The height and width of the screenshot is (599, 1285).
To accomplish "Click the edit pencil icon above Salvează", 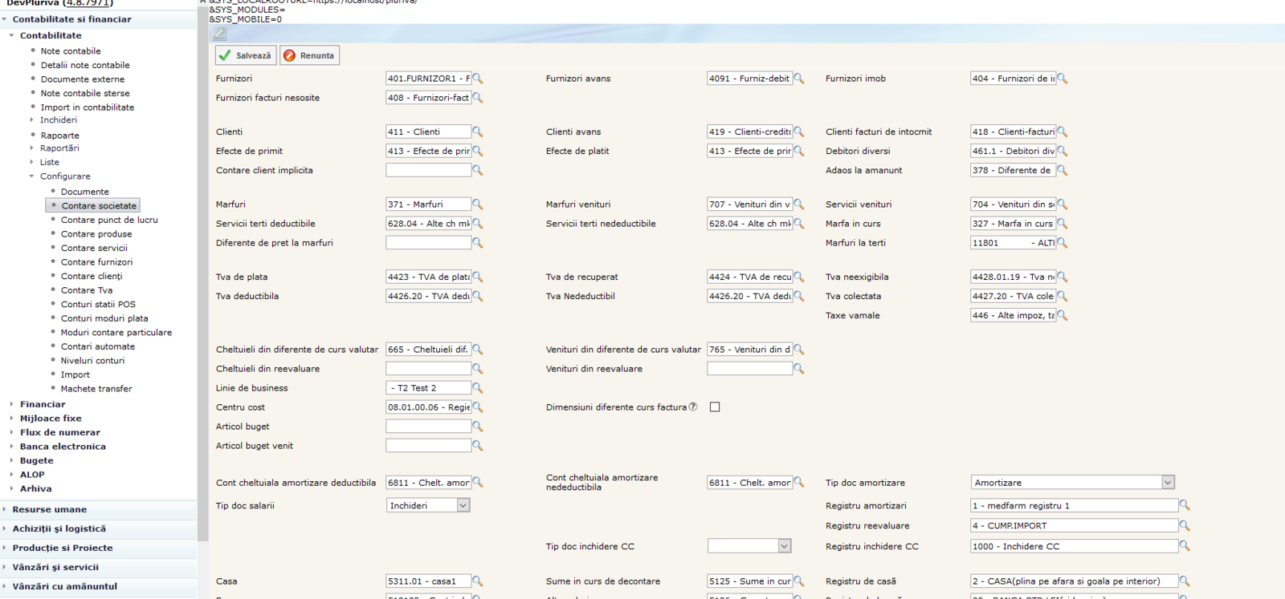I will click(218, 34).
